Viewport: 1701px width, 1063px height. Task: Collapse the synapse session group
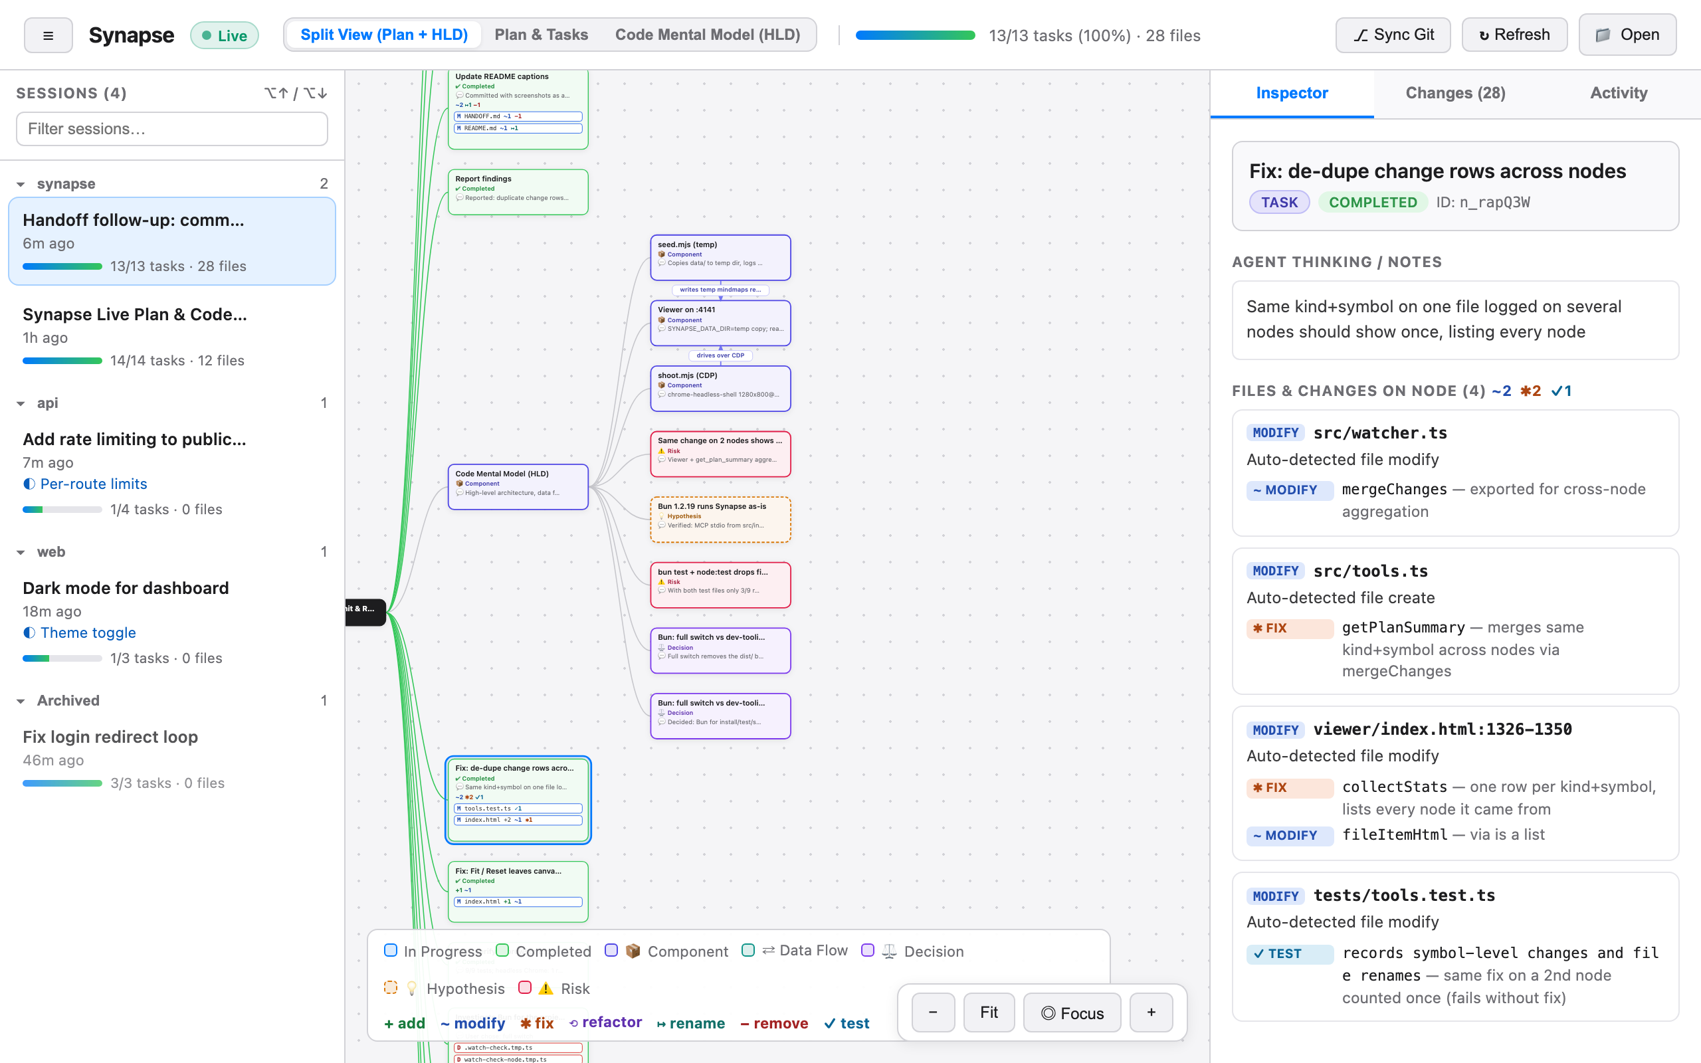pyautogui.click(x=21, y=184)
